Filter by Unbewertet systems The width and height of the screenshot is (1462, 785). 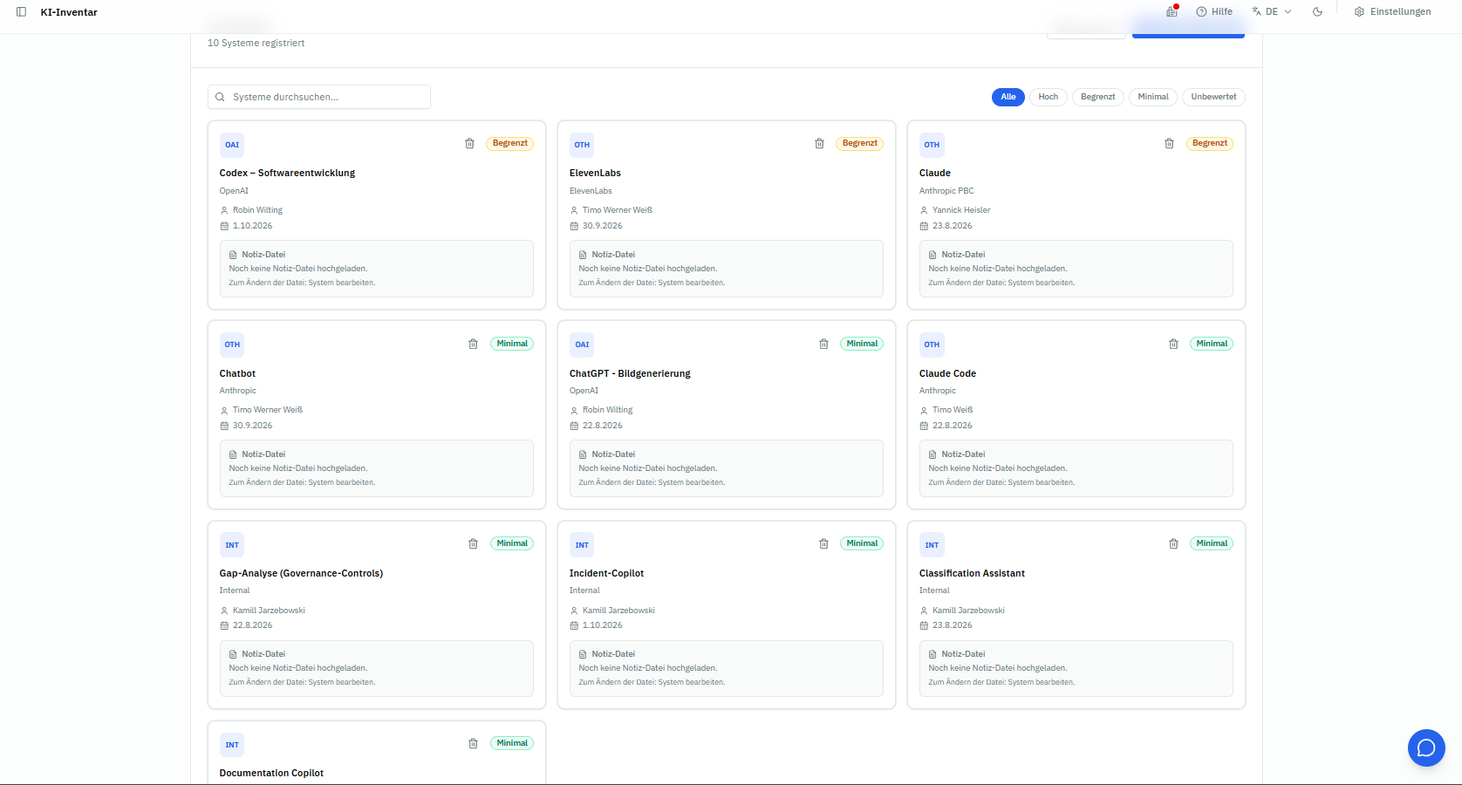point(1214,97)
